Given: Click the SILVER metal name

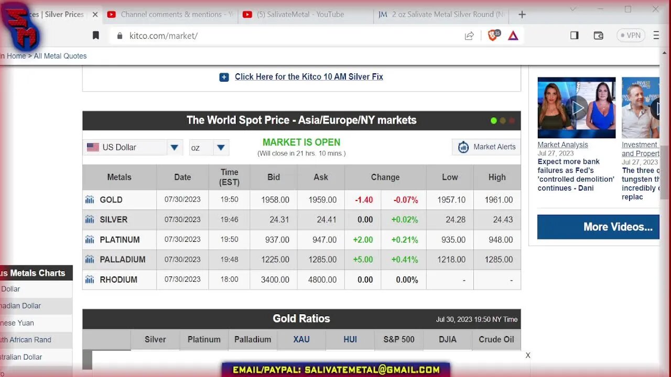Looking at the screenshot, I should click(x=114, y=220).
